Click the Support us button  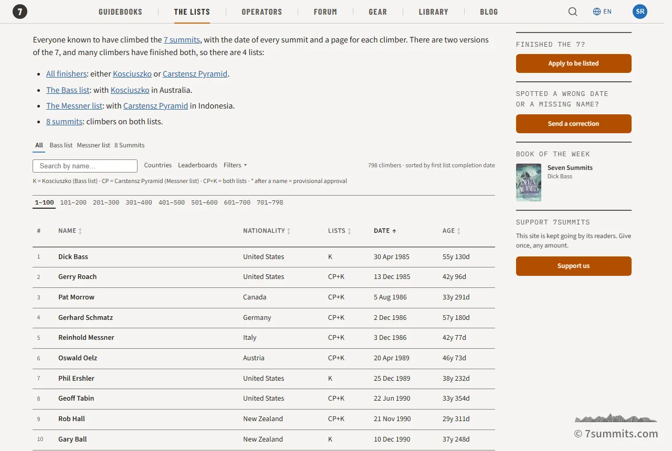click(x=573, y=266)
